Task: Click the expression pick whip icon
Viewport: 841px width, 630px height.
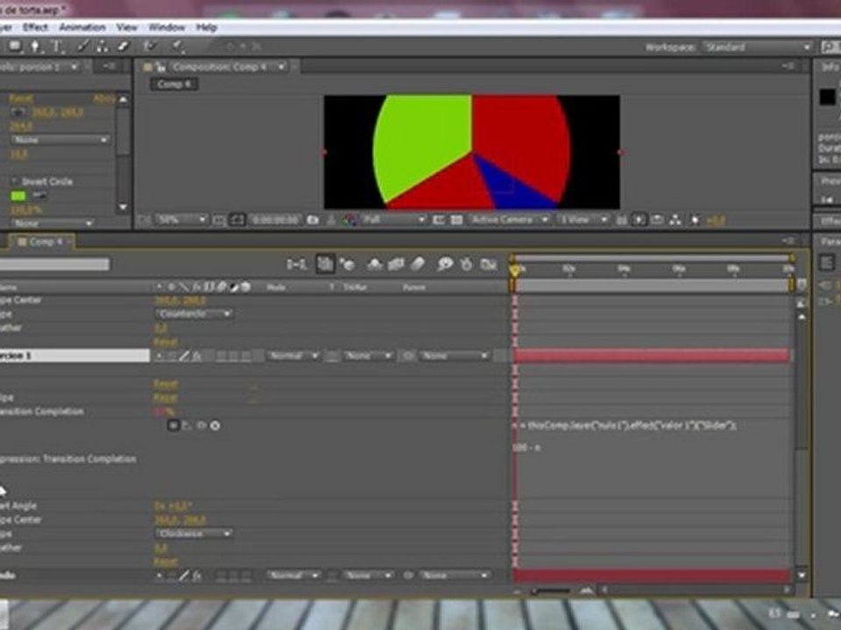Action: tap(201, 425)
